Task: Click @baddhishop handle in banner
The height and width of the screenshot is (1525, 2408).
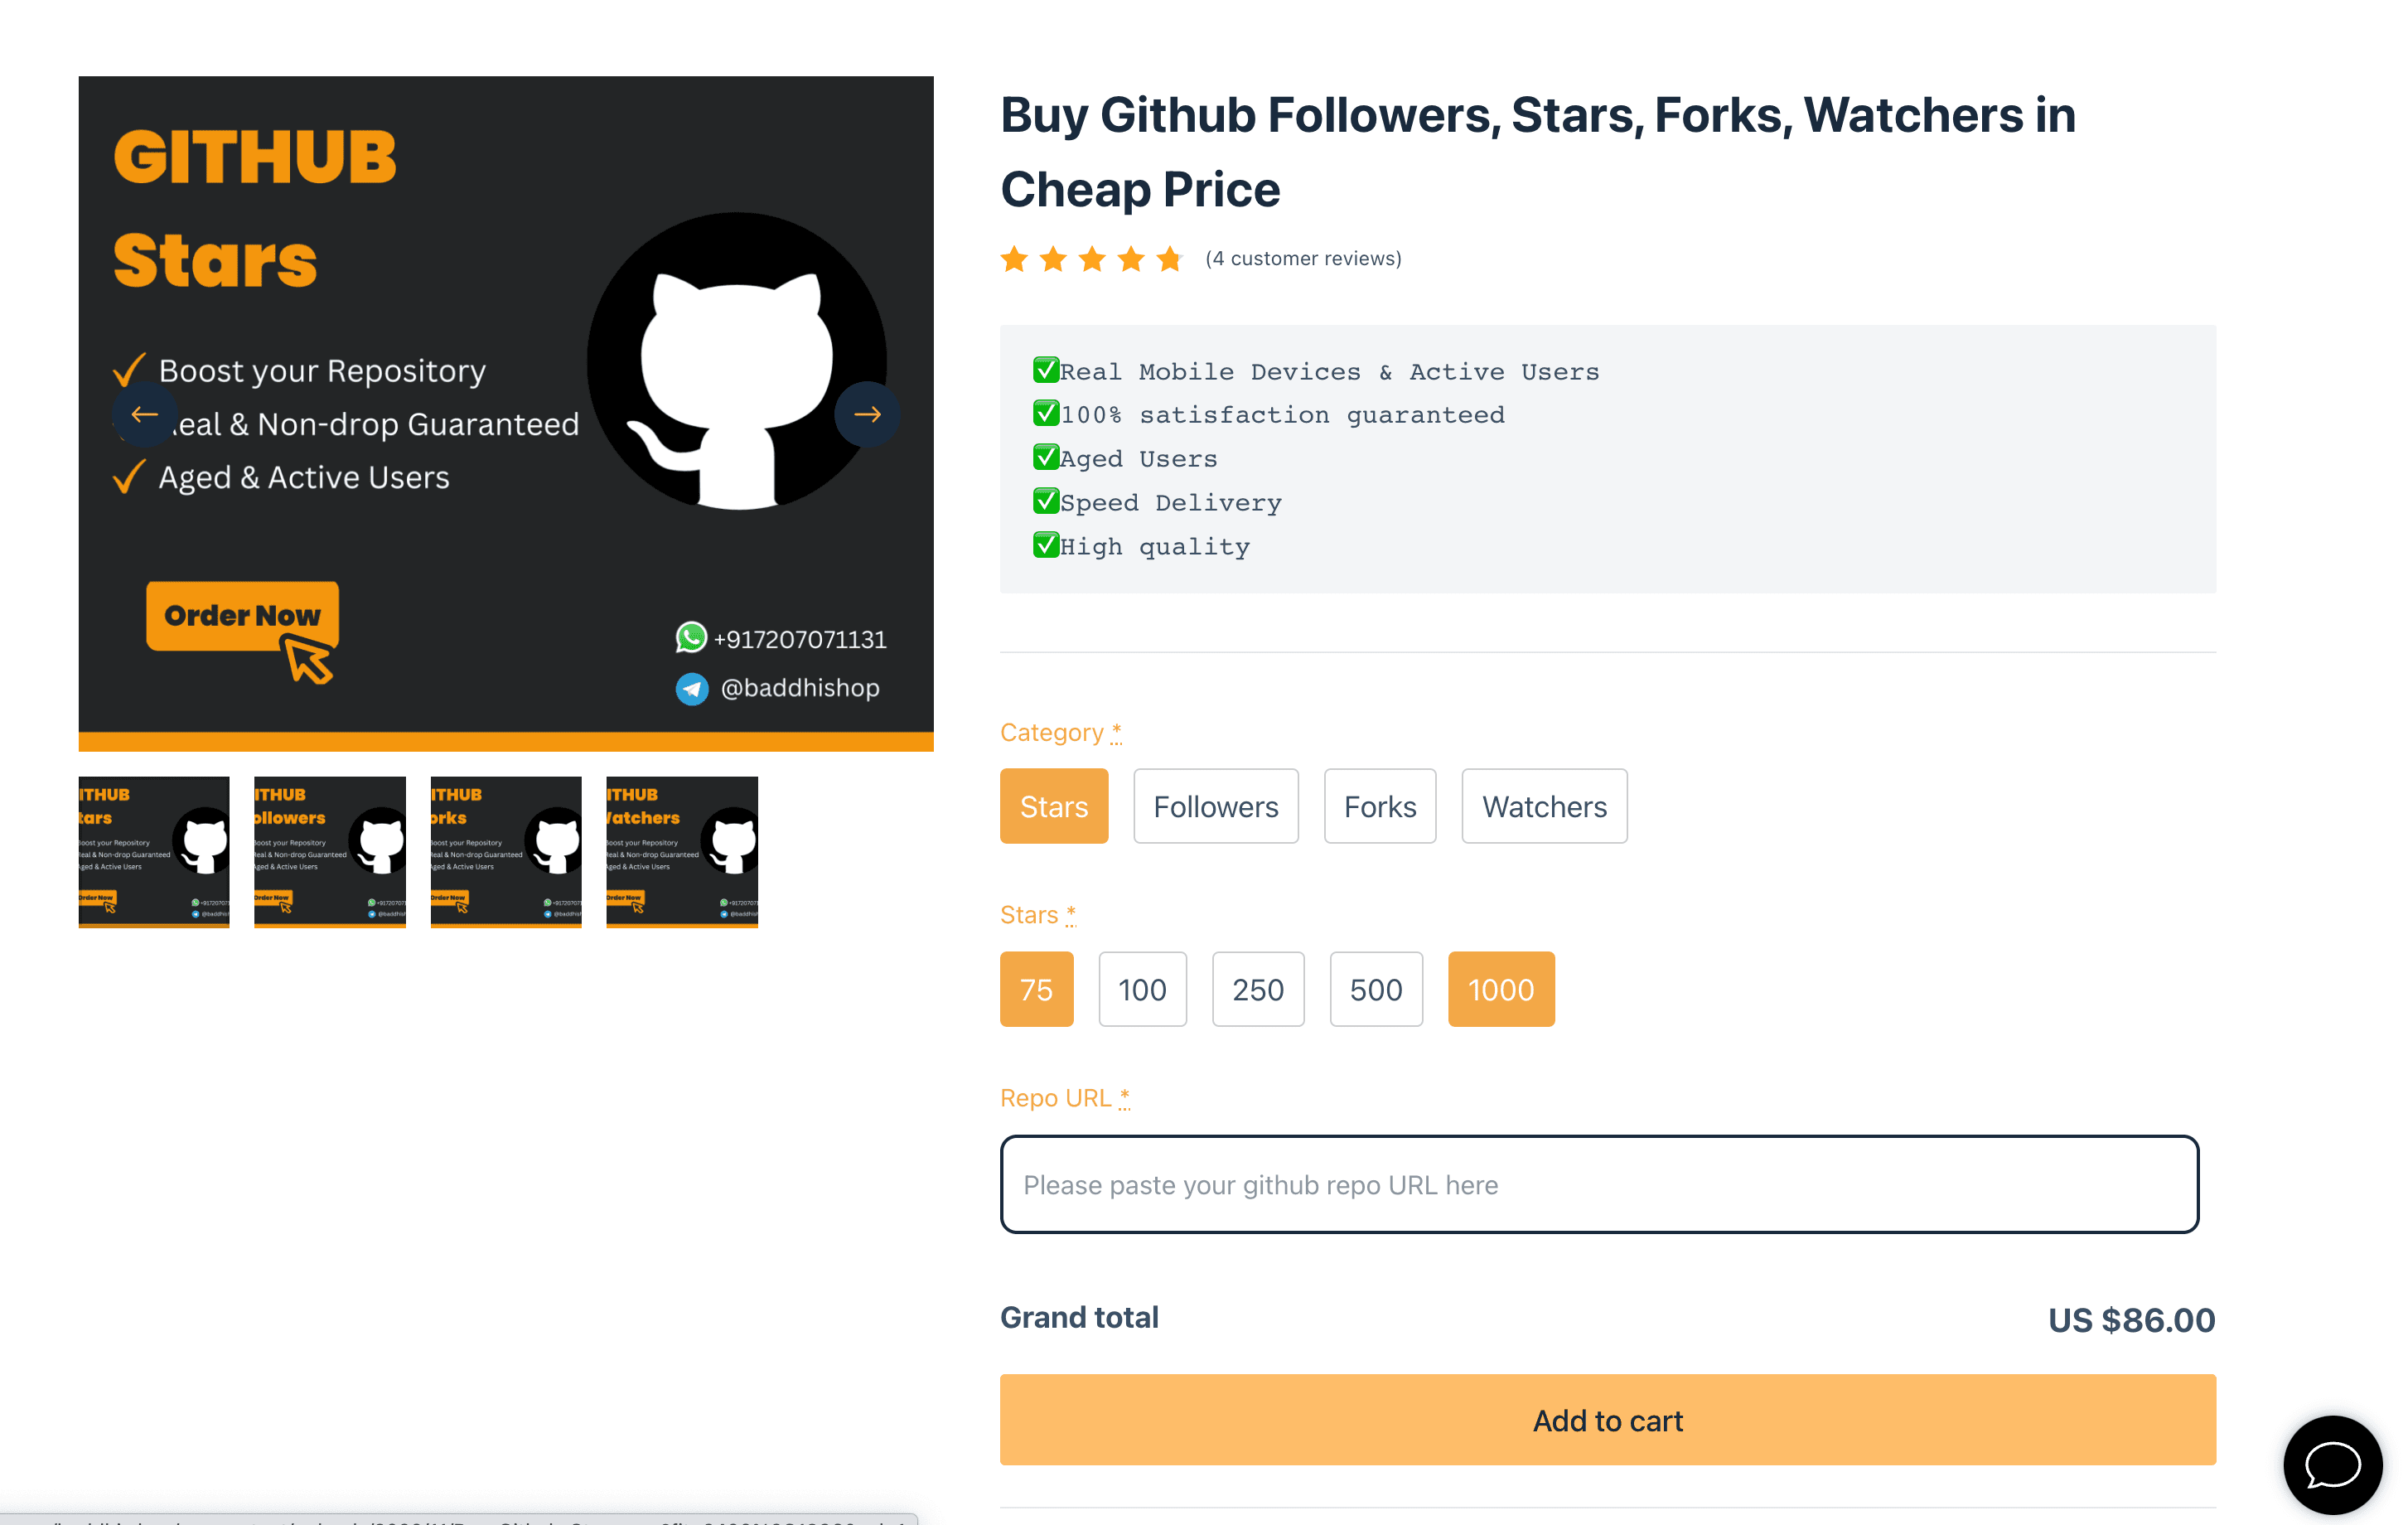Action: (800, 688)
